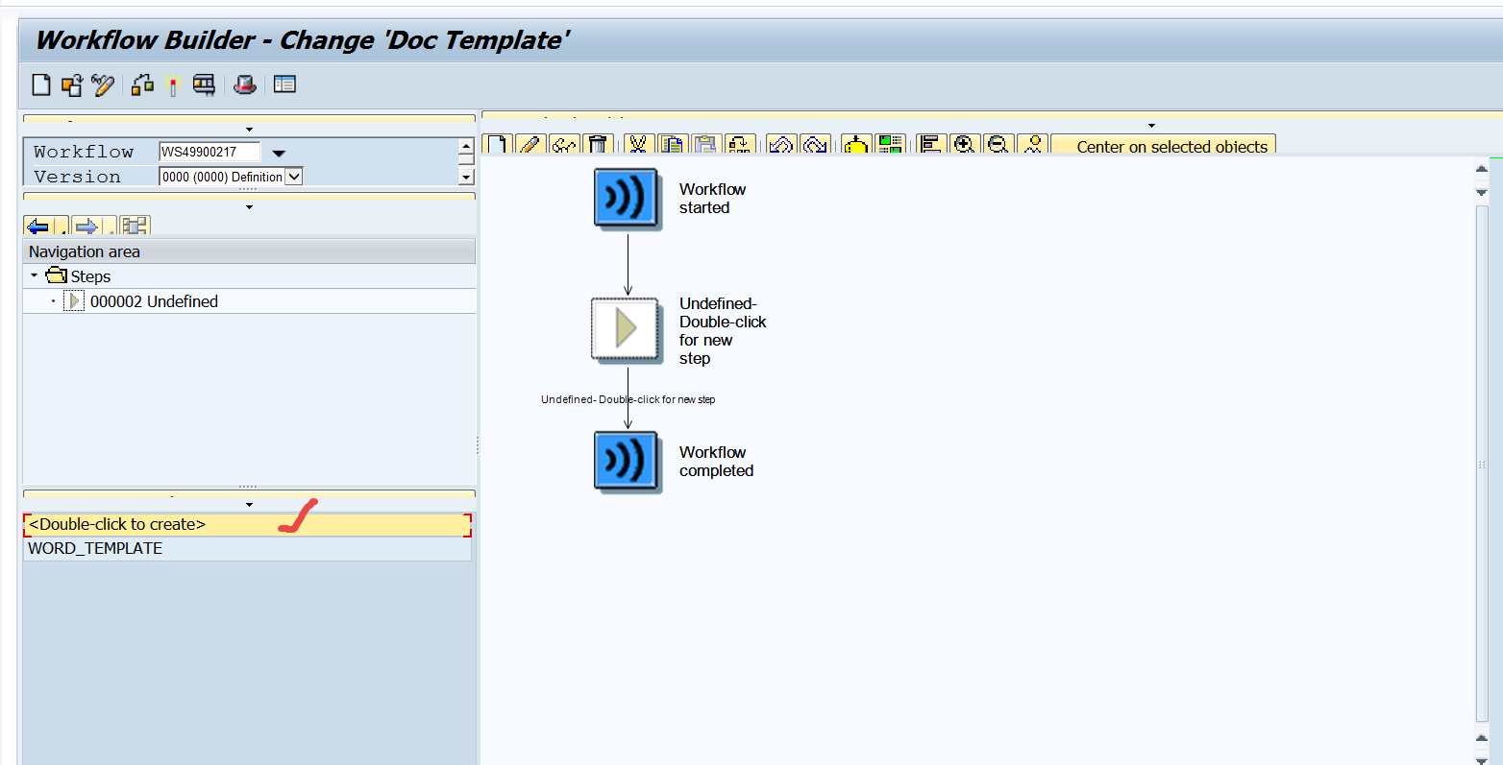The width and height of the screenshot is (1503, 765).
Task: Zoom in on the workflow graph
Action: tap(965, 145)
